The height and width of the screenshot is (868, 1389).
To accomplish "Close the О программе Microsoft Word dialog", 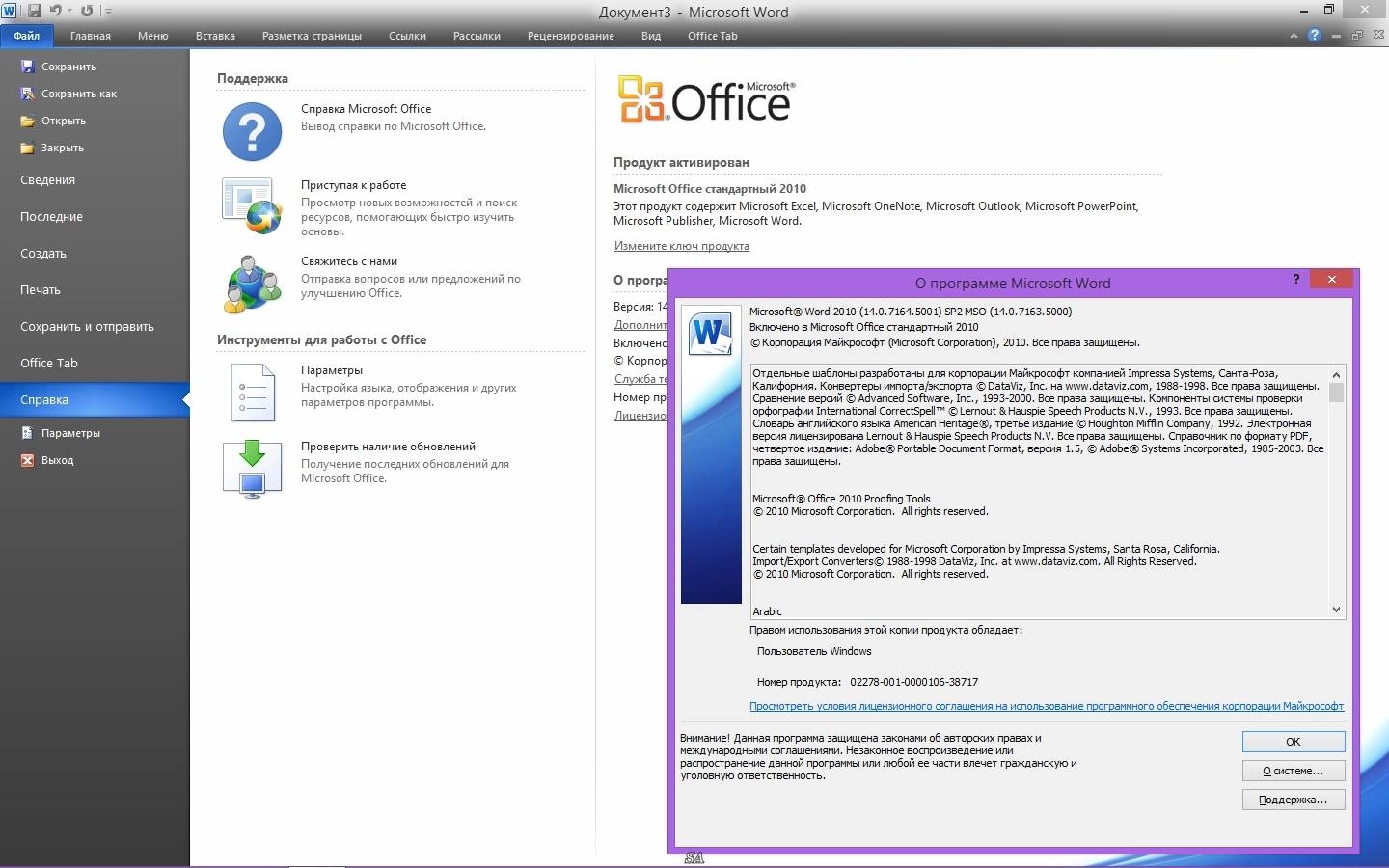I will click(1331, 280).
